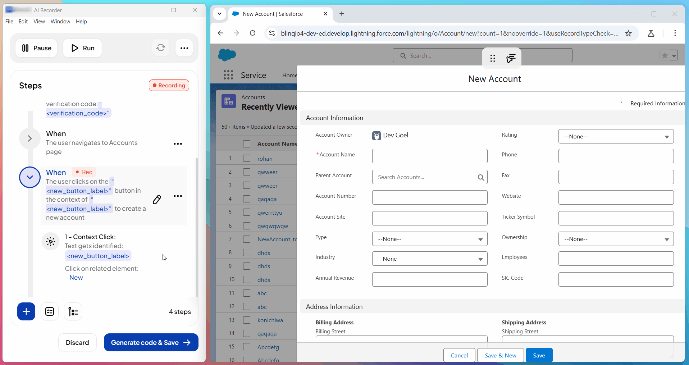Tick the checkbox for Abcdefg row 15
This screenshot has width=689, height=365.
pos(247,347)
